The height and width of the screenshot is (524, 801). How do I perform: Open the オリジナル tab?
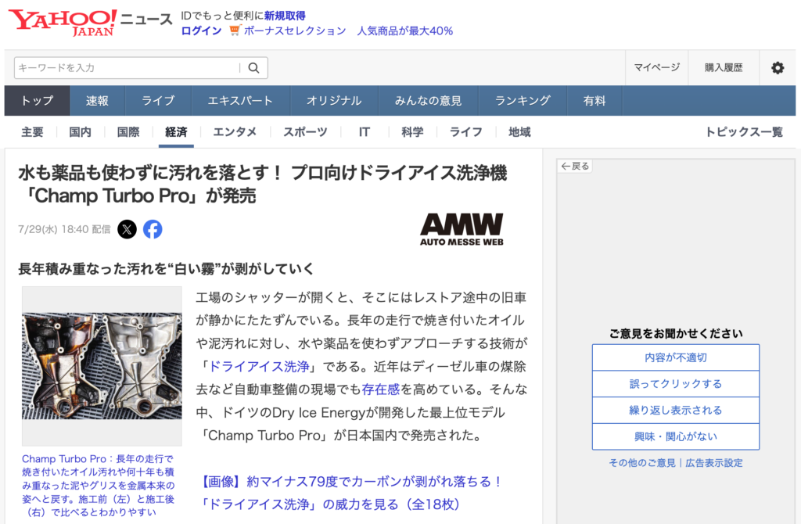tap(334, 101)
